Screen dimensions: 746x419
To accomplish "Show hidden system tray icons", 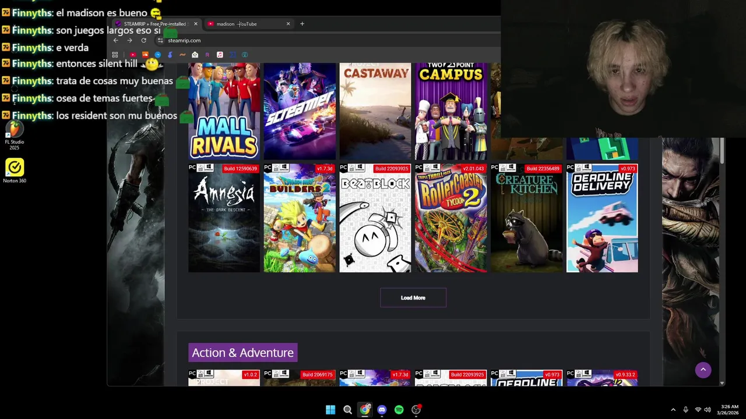I will click(673, 410).
